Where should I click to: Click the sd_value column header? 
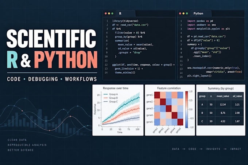point(237,96)
